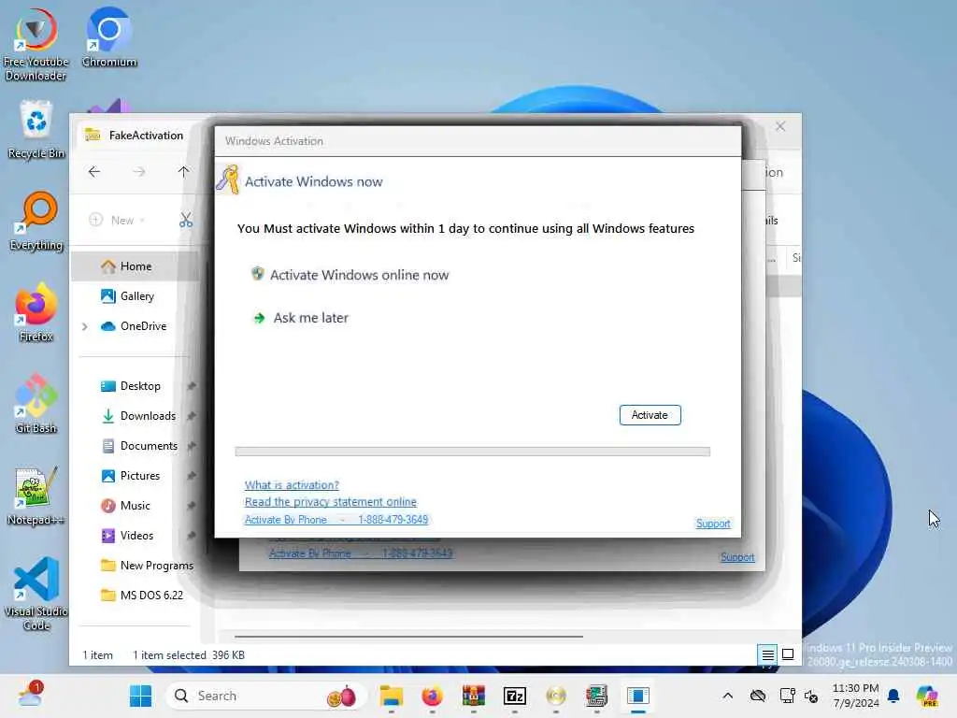Screen dimensions: 957x718
Task: Open Firefox desktop shortcut
Action: click(36, 312)
